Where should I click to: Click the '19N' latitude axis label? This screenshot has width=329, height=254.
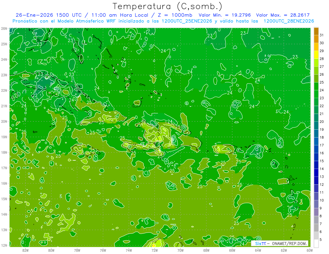point(4,137)
